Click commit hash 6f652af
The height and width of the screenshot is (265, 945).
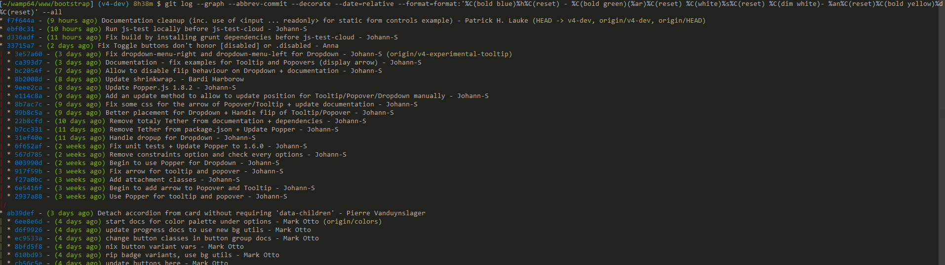[x=28, y=146]
